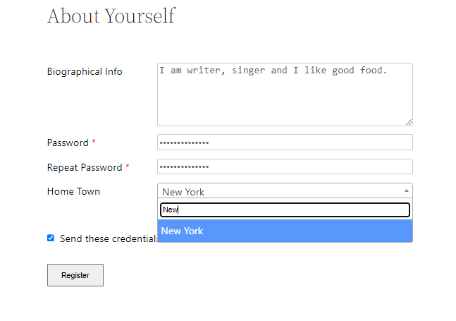
Task: Click the Home Town dropdown arrow
Action: 406,190
